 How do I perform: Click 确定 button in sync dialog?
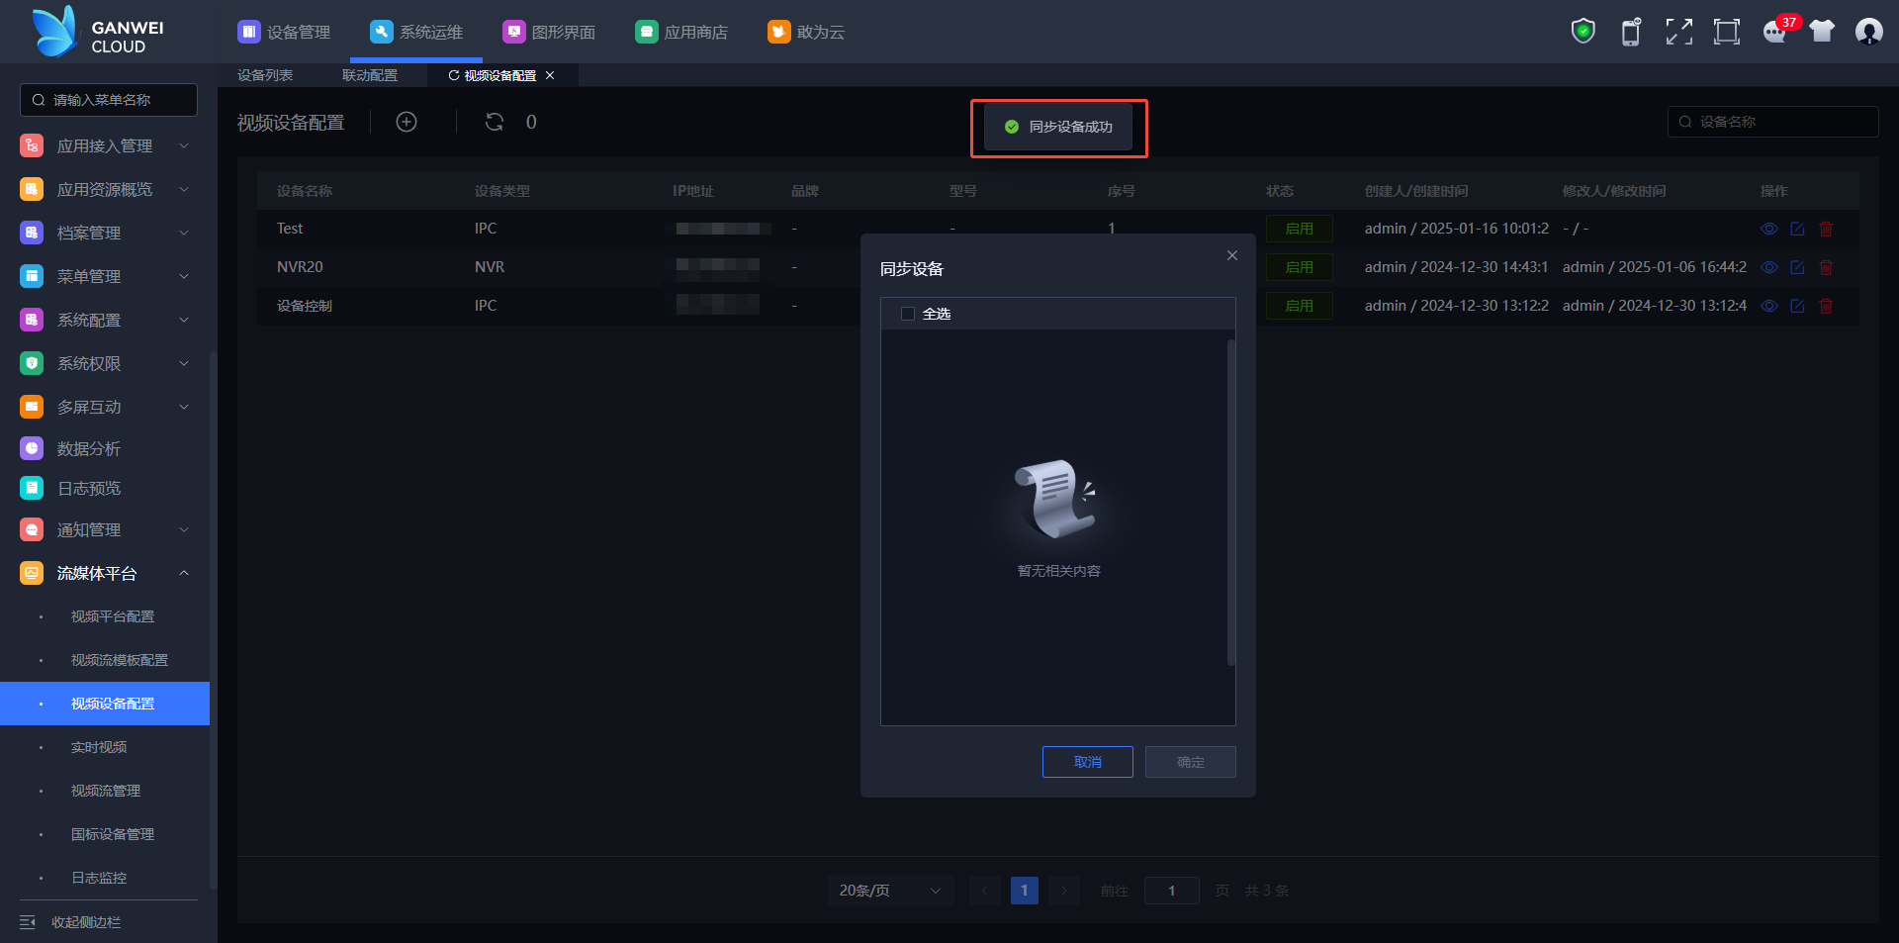coord(1191,762)
